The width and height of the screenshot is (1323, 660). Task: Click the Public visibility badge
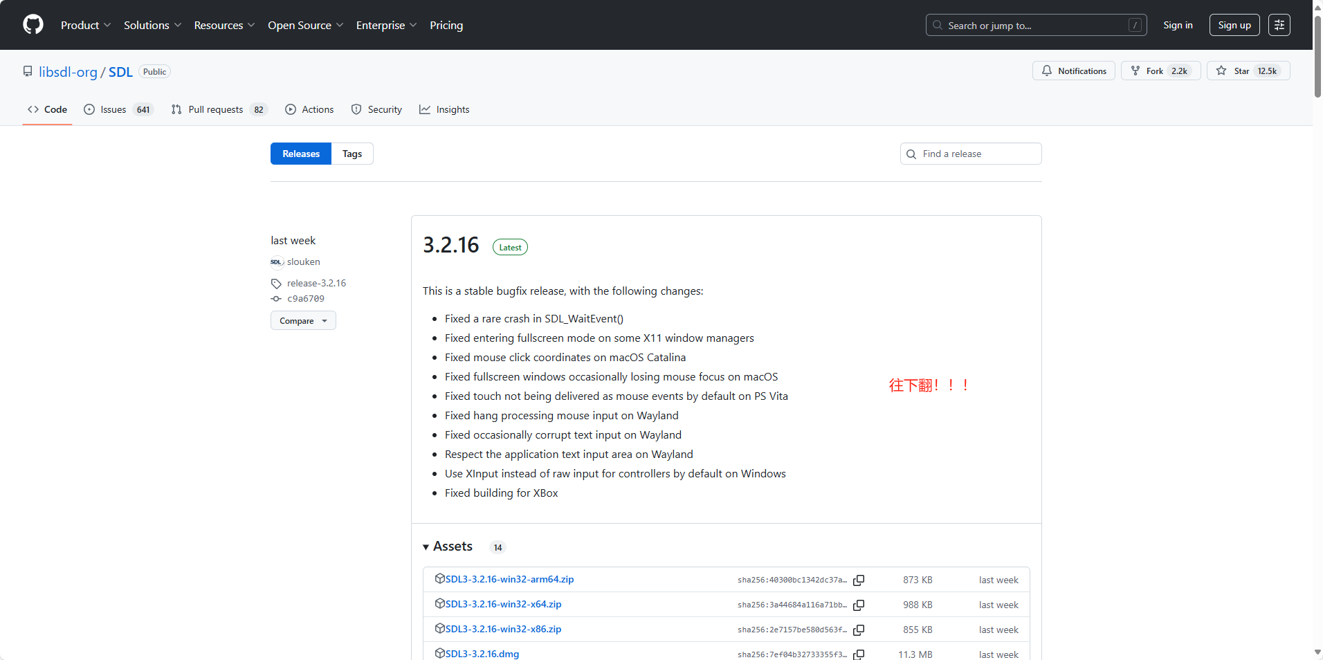(154, 71)
